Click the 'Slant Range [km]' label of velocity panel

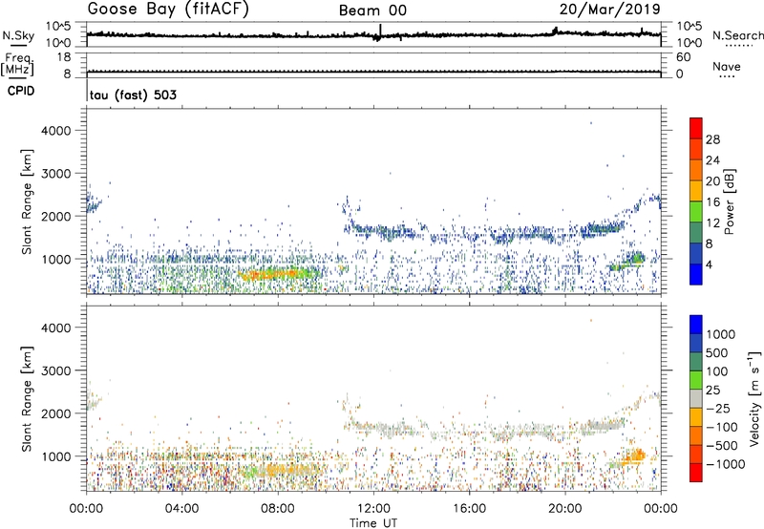coord(27,398)
